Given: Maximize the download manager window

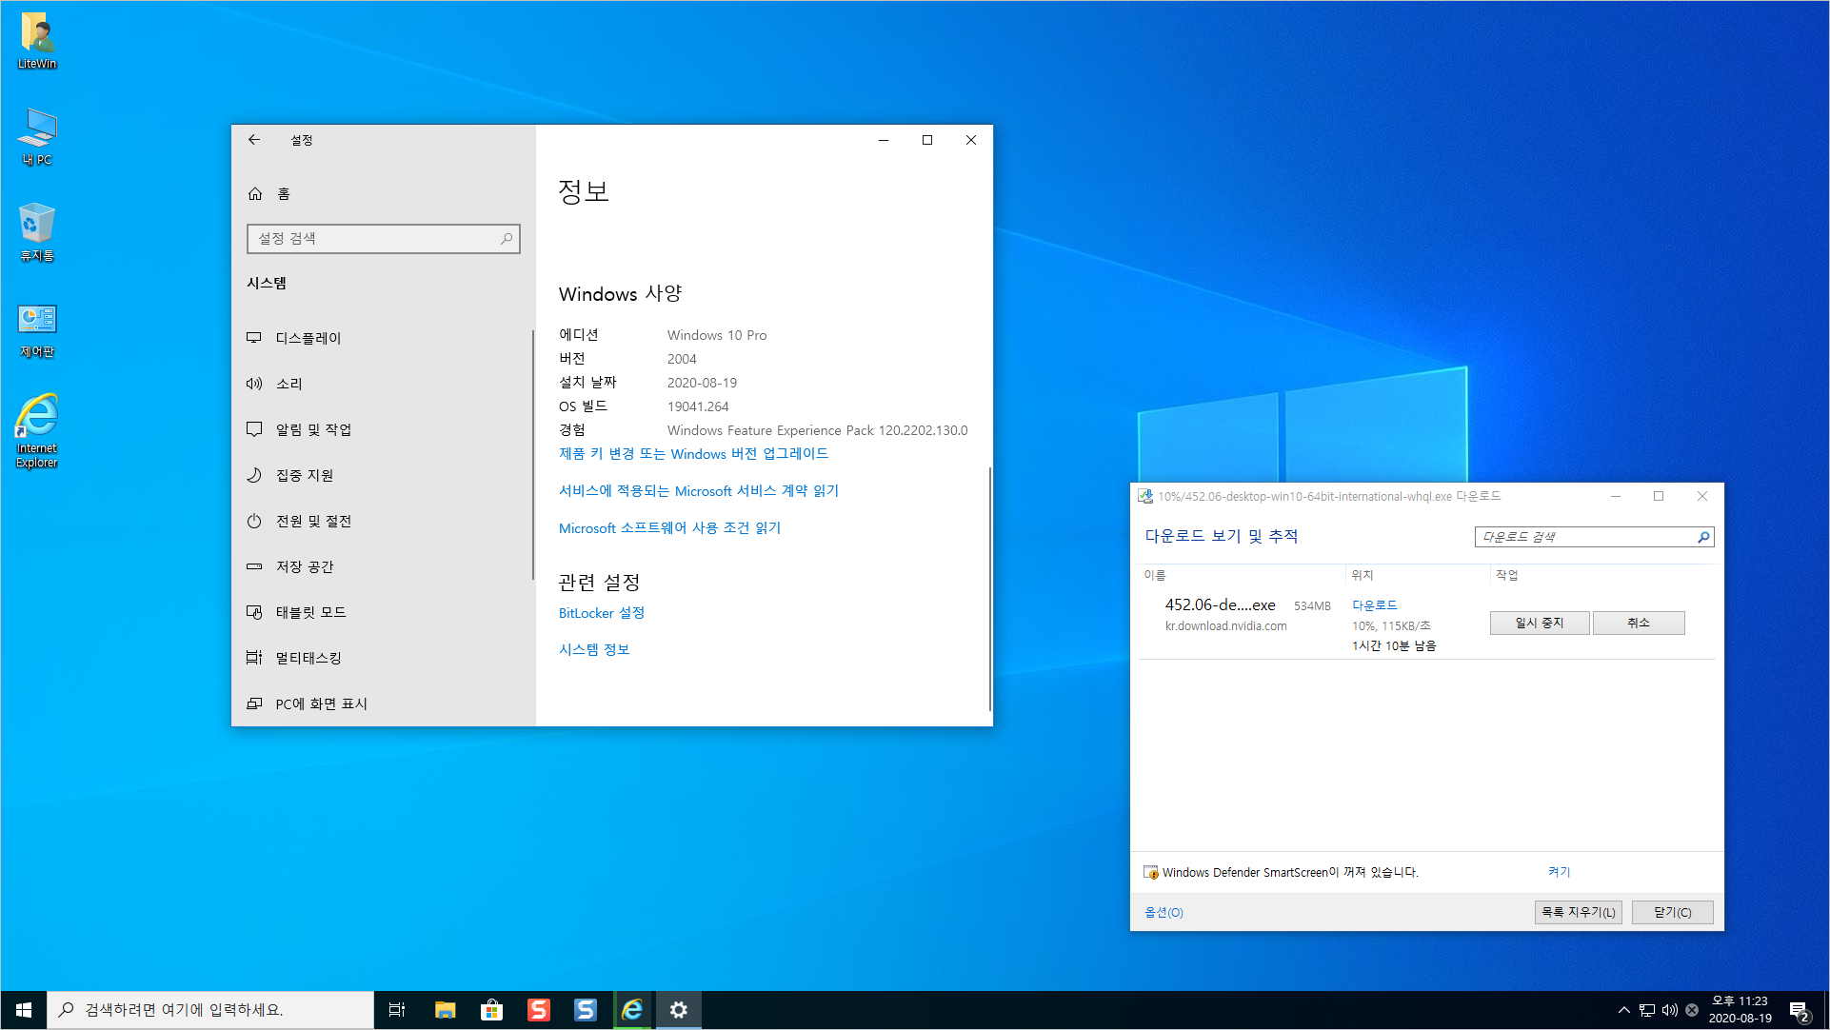Looking at the screenshot, I should pos(1659,496).
